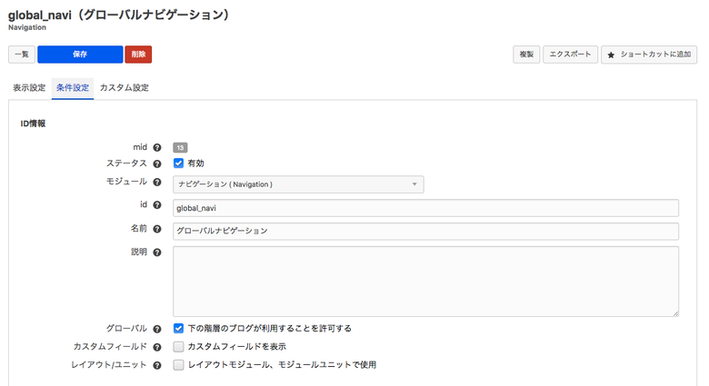This screenshot has height=386, width=709.
Task: Click the red 削除 button
Action: click(x=138, y=54)
